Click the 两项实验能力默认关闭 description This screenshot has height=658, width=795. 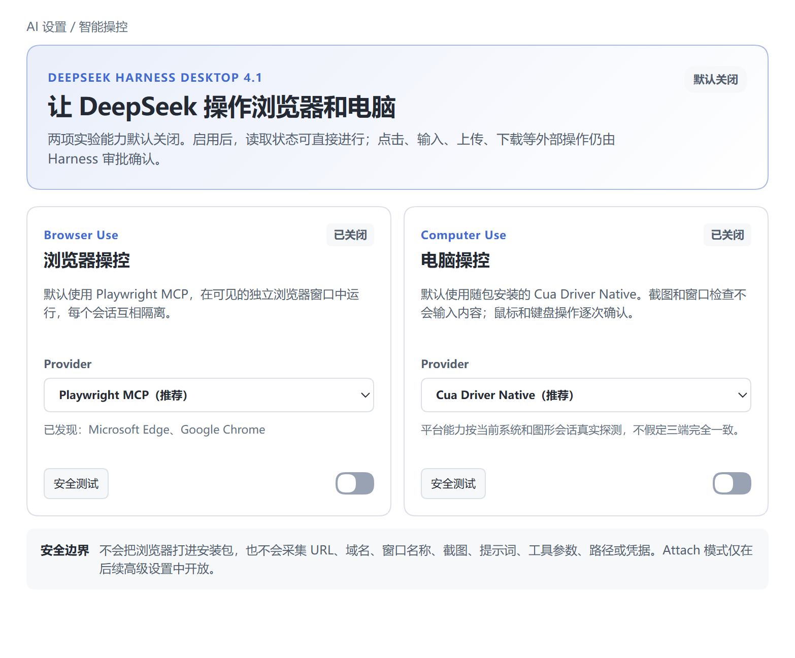click(332, 149)
